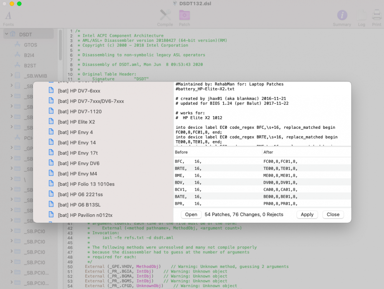Expand the _SB.WMIB tree node
This screenshot has height=289, width=384.
pyautogui.click(x=11, y=75)
